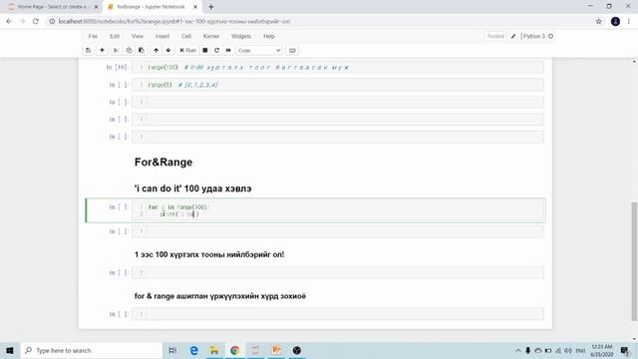
Task: Click the last empty cell above For&Range heading
Action: (338, 137)
